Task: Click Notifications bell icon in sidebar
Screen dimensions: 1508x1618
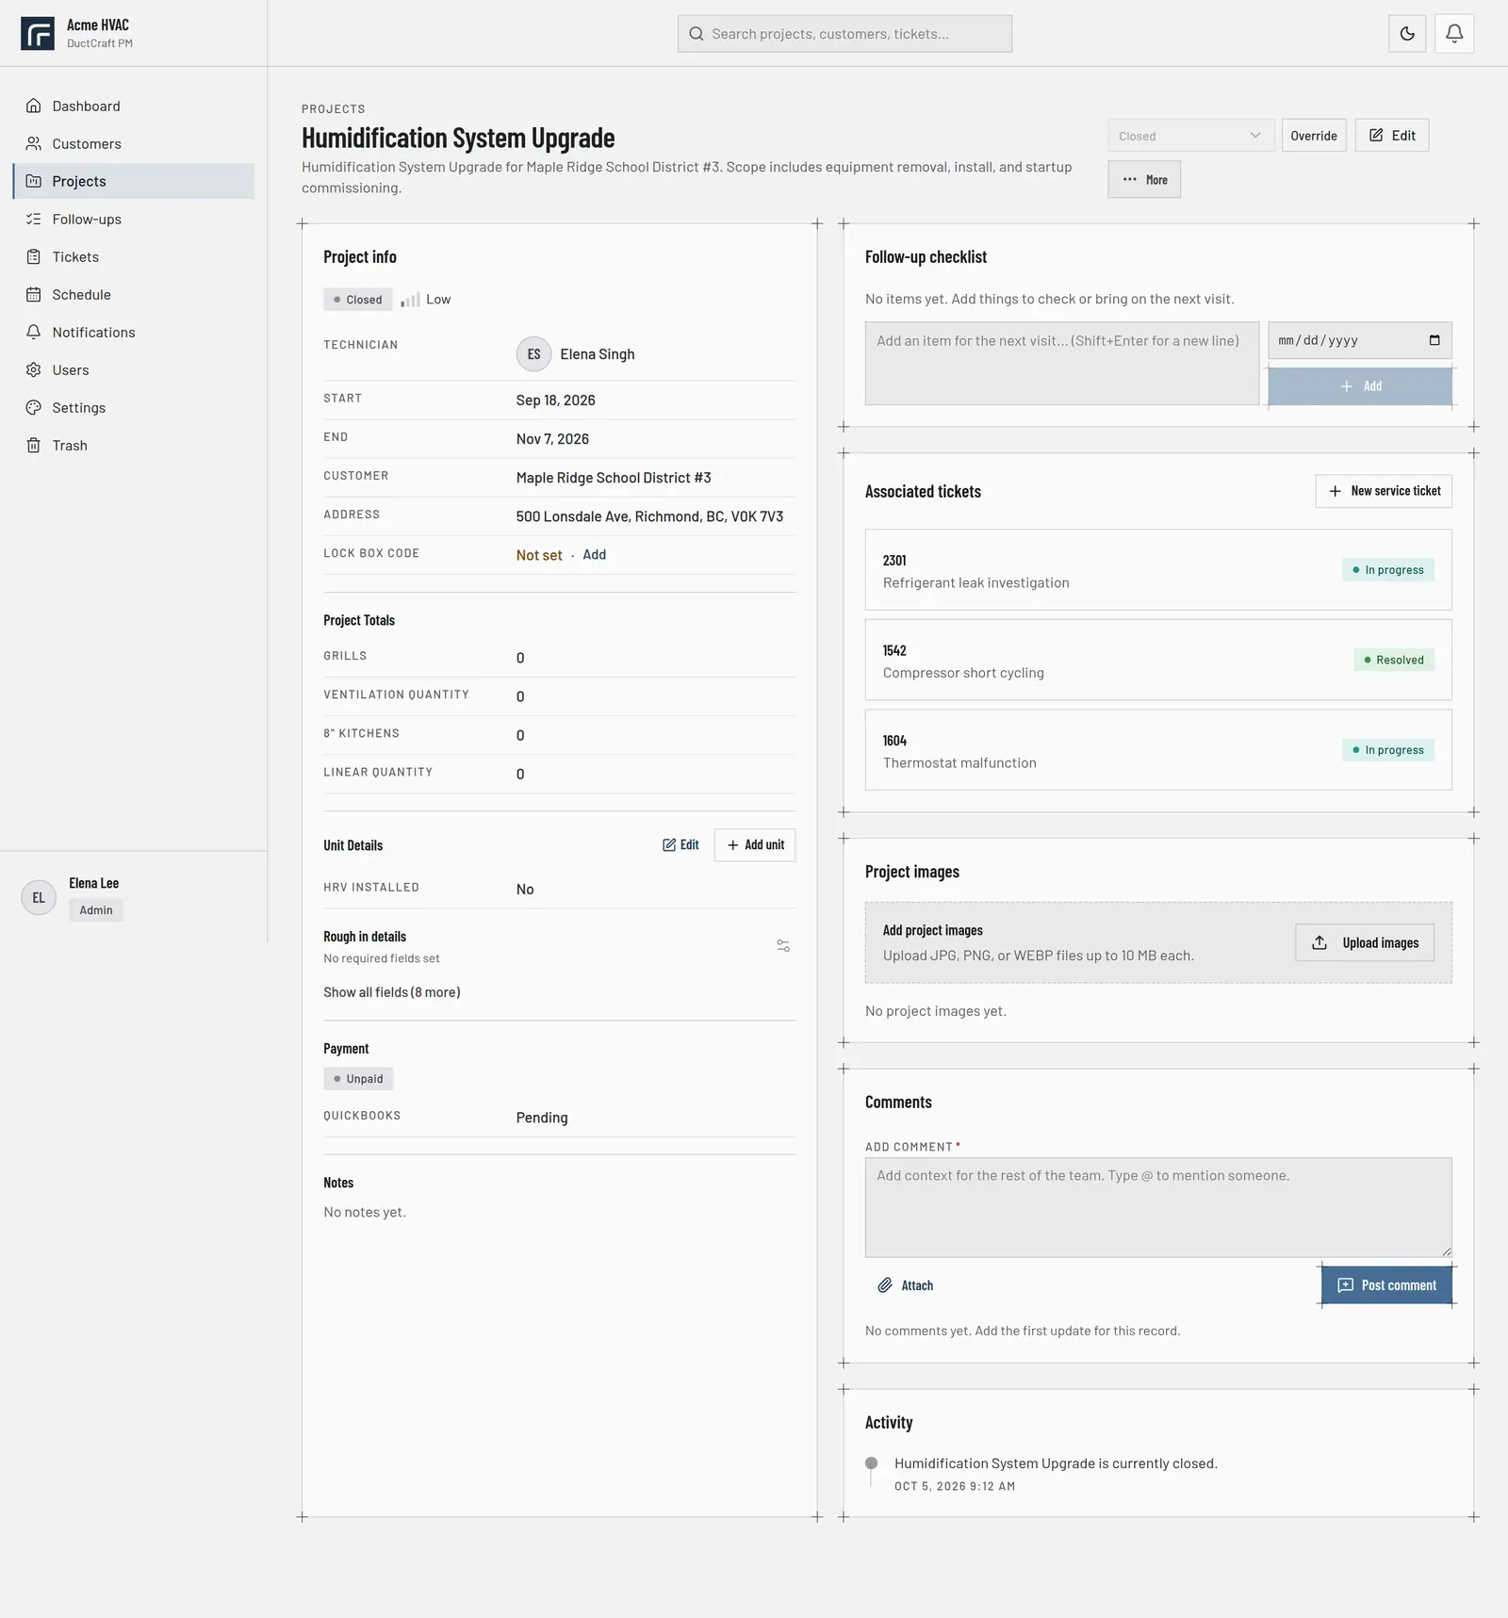Action: click(34, 332)
